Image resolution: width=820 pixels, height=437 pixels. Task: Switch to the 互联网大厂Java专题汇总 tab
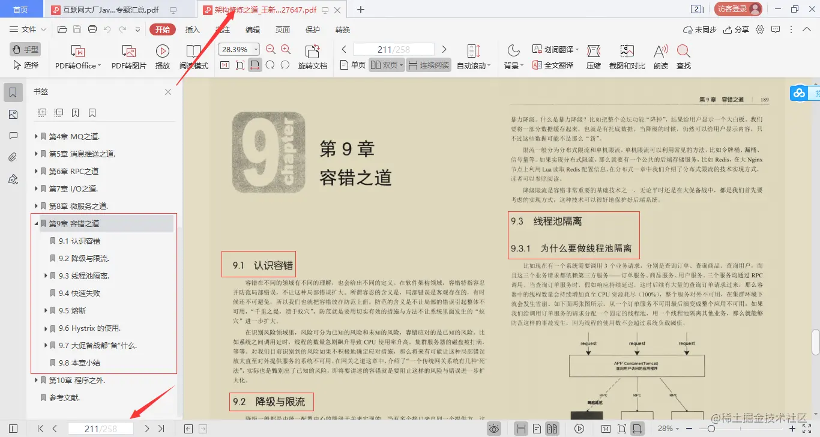pyautogui.click(x=96, y=10)
